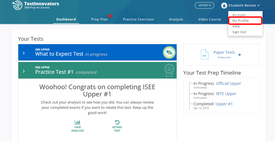Click the Woohoo congrats heading
This screenshot has width=275, height=141.
point(97,90)
